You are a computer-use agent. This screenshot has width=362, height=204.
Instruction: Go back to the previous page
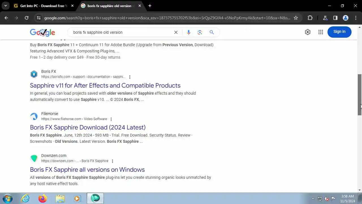6,18
